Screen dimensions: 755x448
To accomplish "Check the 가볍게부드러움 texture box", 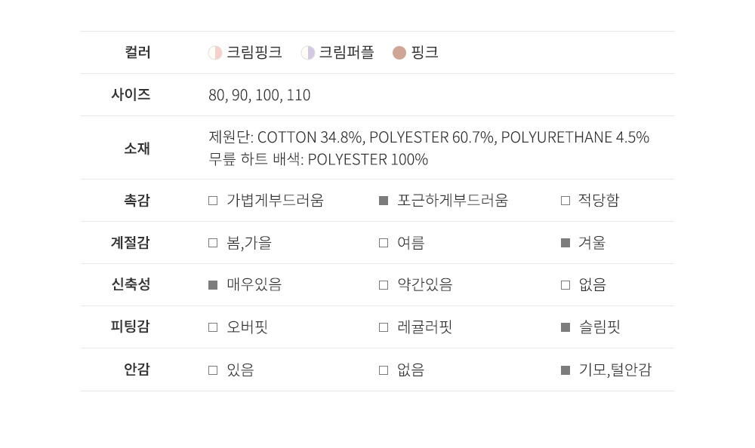I will (x=213, y=201).
